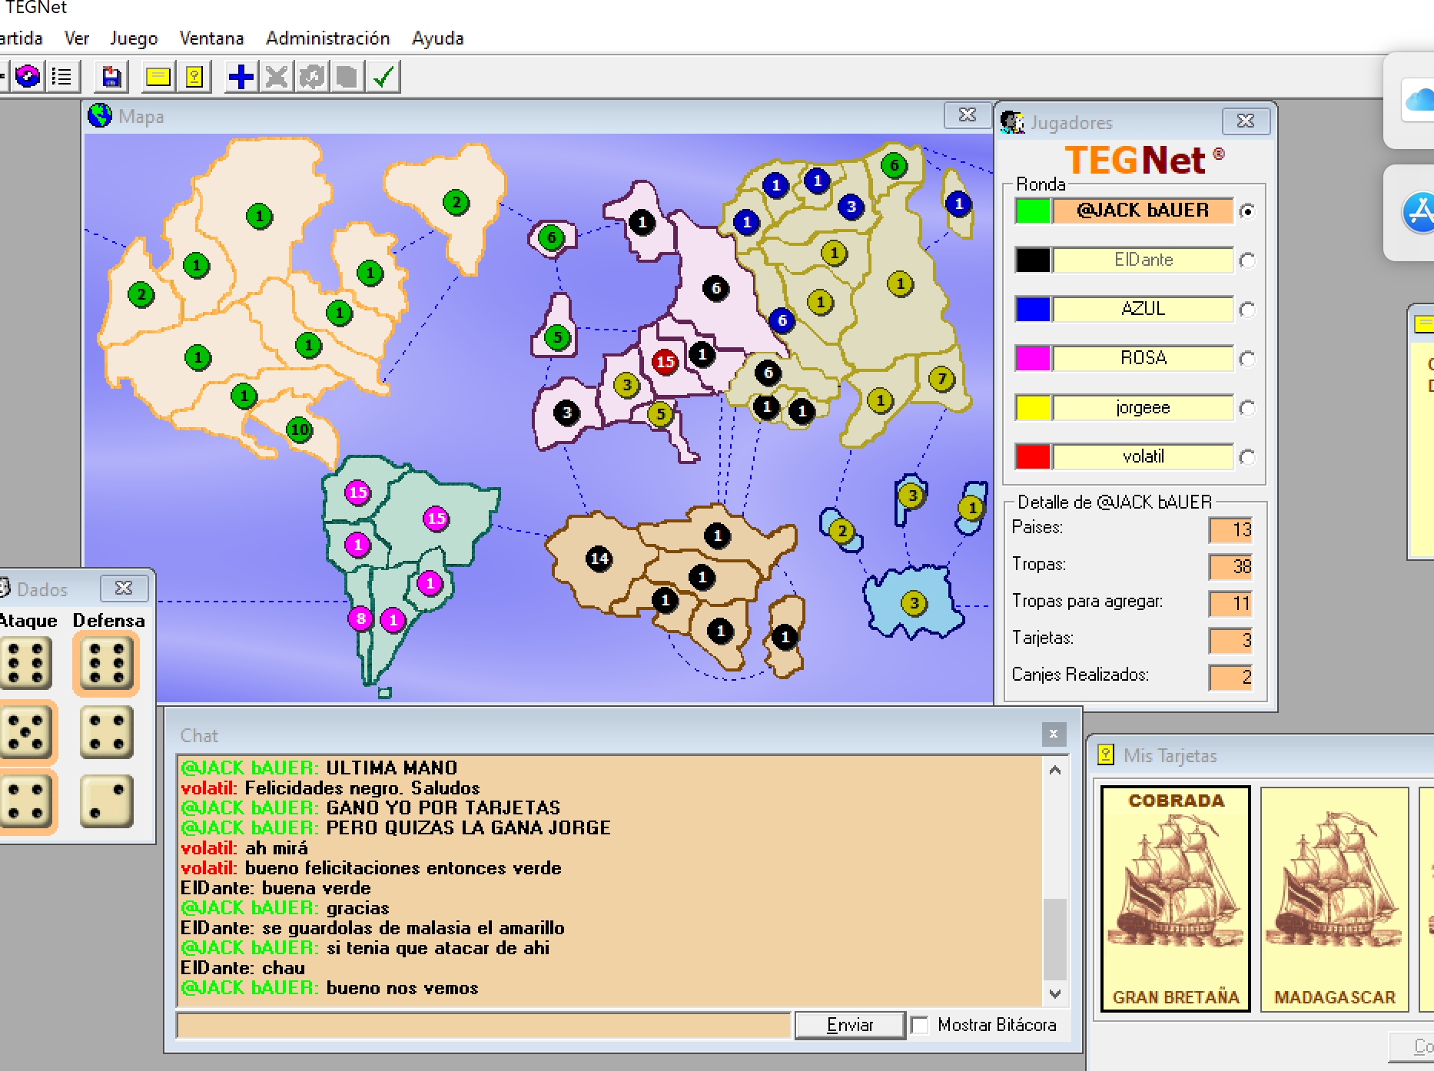
Task: Open the Ayuda menu
Action: coord(437,38)
